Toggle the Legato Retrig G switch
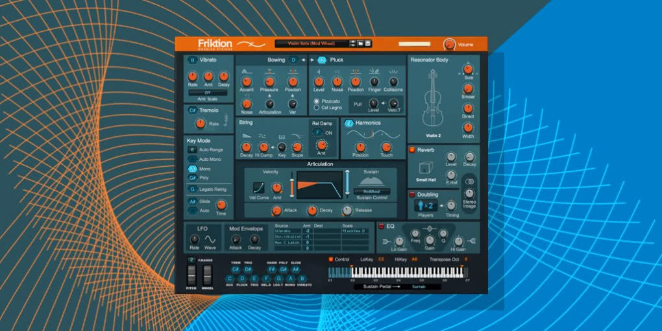The width and height of the screenshot is (662, 331). pyautogui.click(x=193, y=189)
